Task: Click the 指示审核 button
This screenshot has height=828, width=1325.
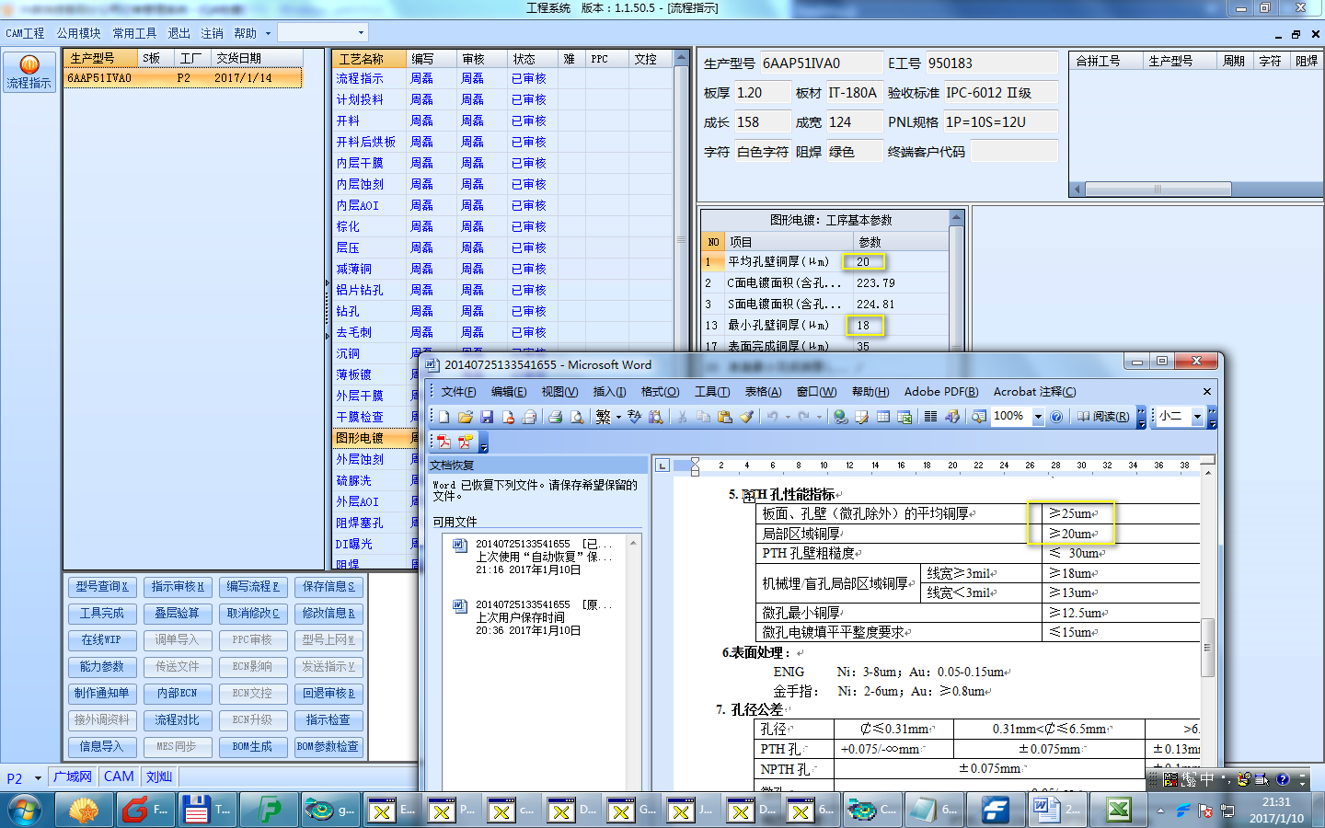Action: (178, 586)
